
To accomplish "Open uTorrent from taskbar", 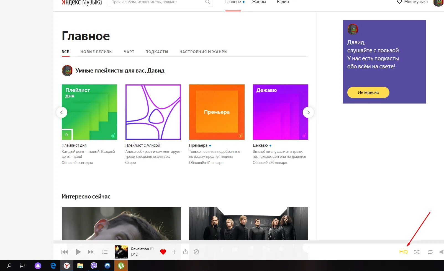I will (x=121, y=266).
